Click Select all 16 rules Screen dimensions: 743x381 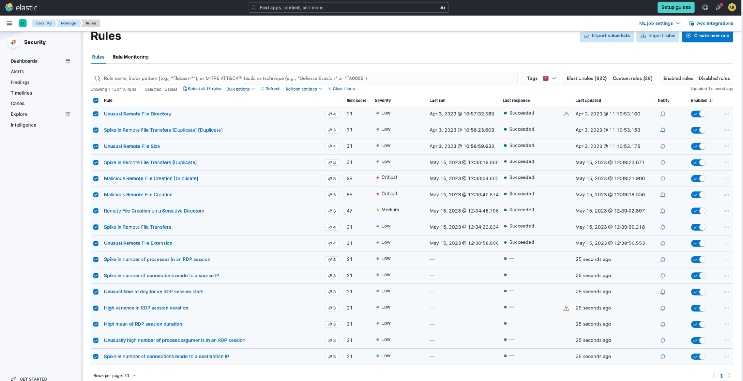[x=202, y=89]
